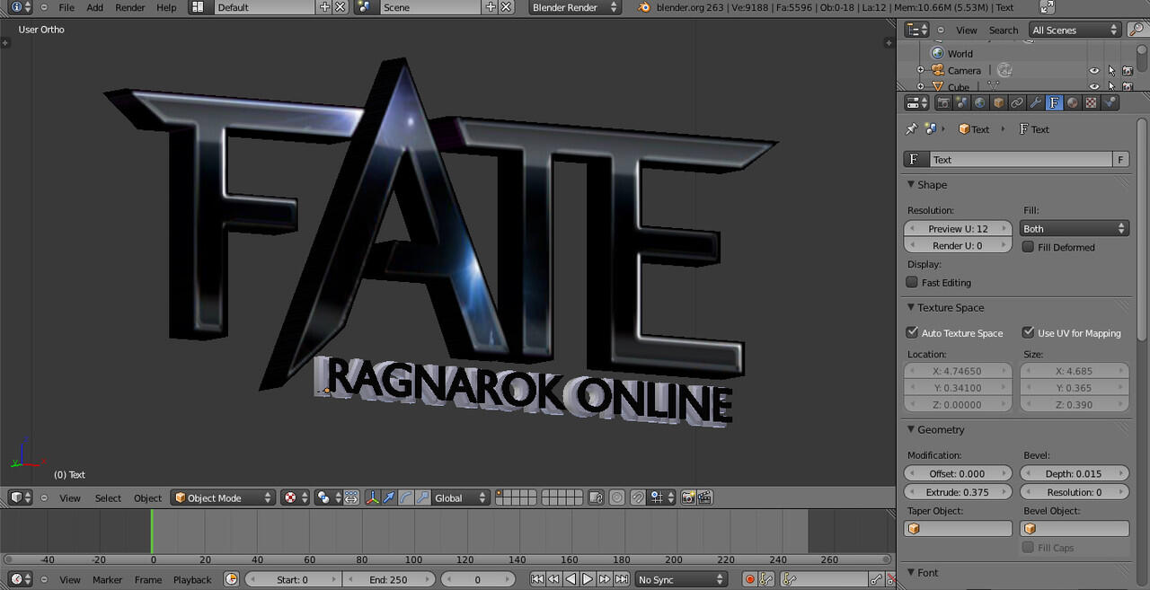Uncheck Auto Texture Space
Viewport: 1150px width, 590px height.
point(912,332)
